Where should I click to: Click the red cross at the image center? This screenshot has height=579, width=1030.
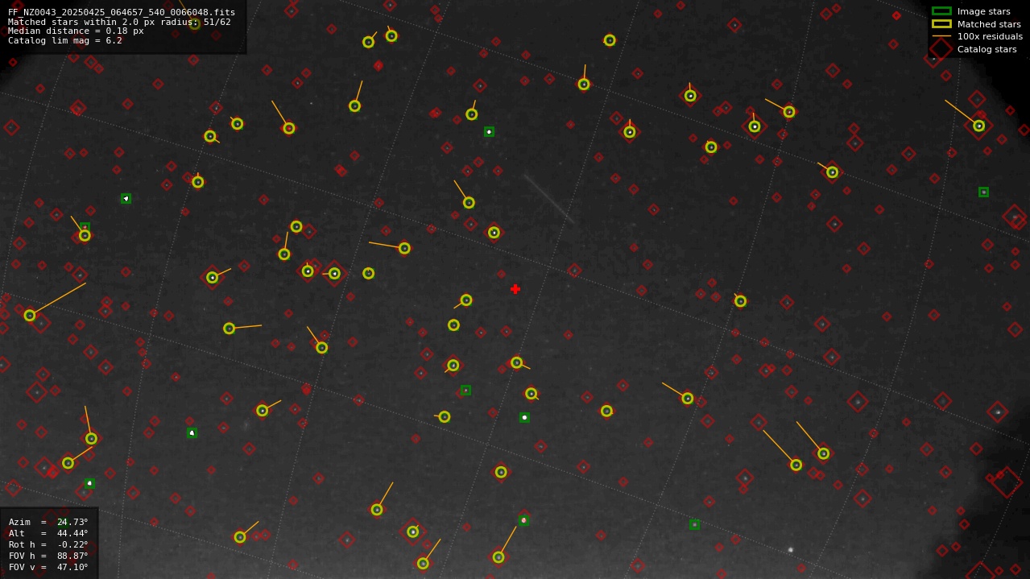click(x=515, y=289)
